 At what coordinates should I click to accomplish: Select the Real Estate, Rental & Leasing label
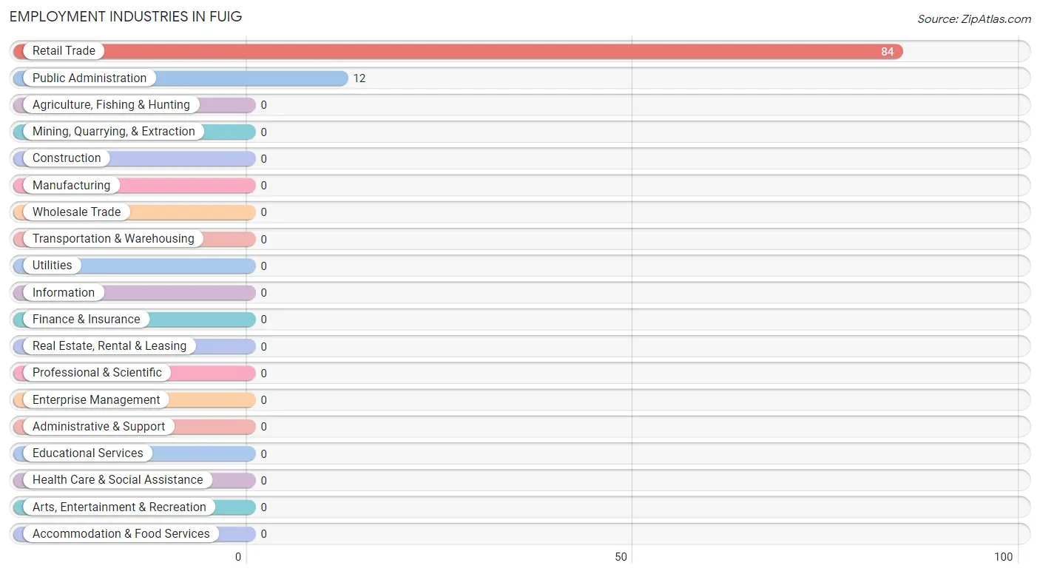pos(109,346)
